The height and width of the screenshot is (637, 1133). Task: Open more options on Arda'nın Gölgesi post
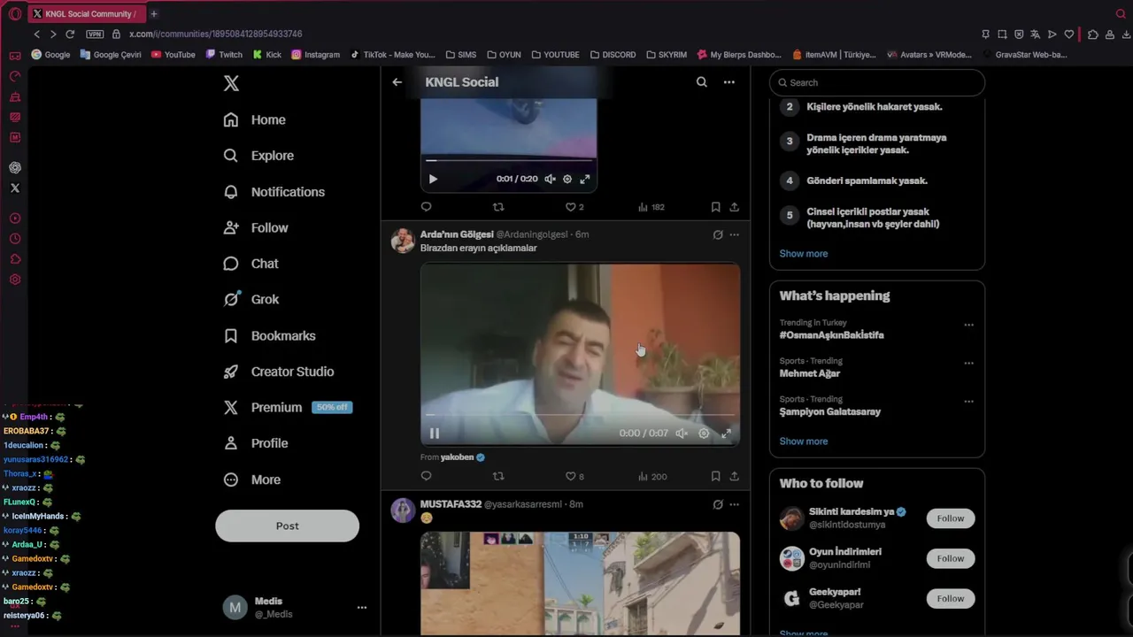734,234
